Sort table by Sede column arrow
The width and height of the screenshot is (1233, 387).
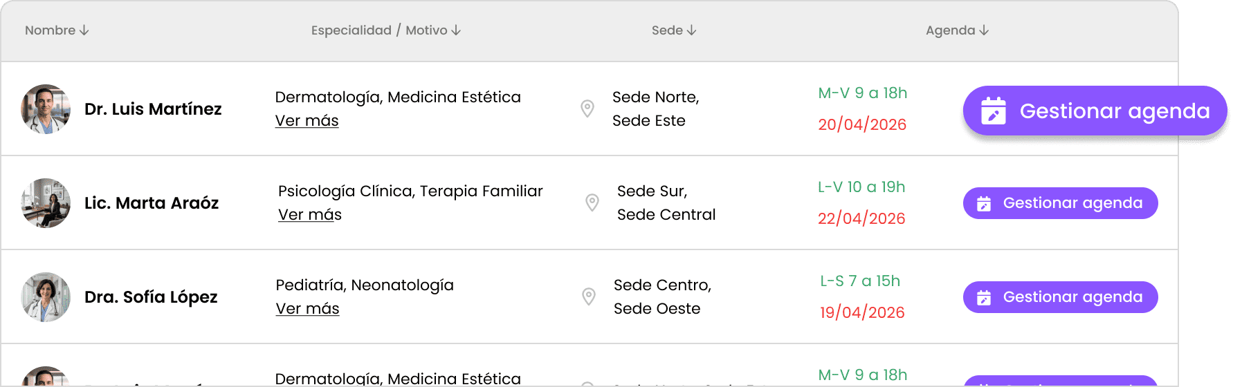pos(692,30)
